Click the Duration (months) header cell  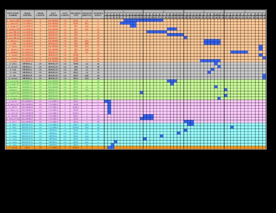click(87, 14)
